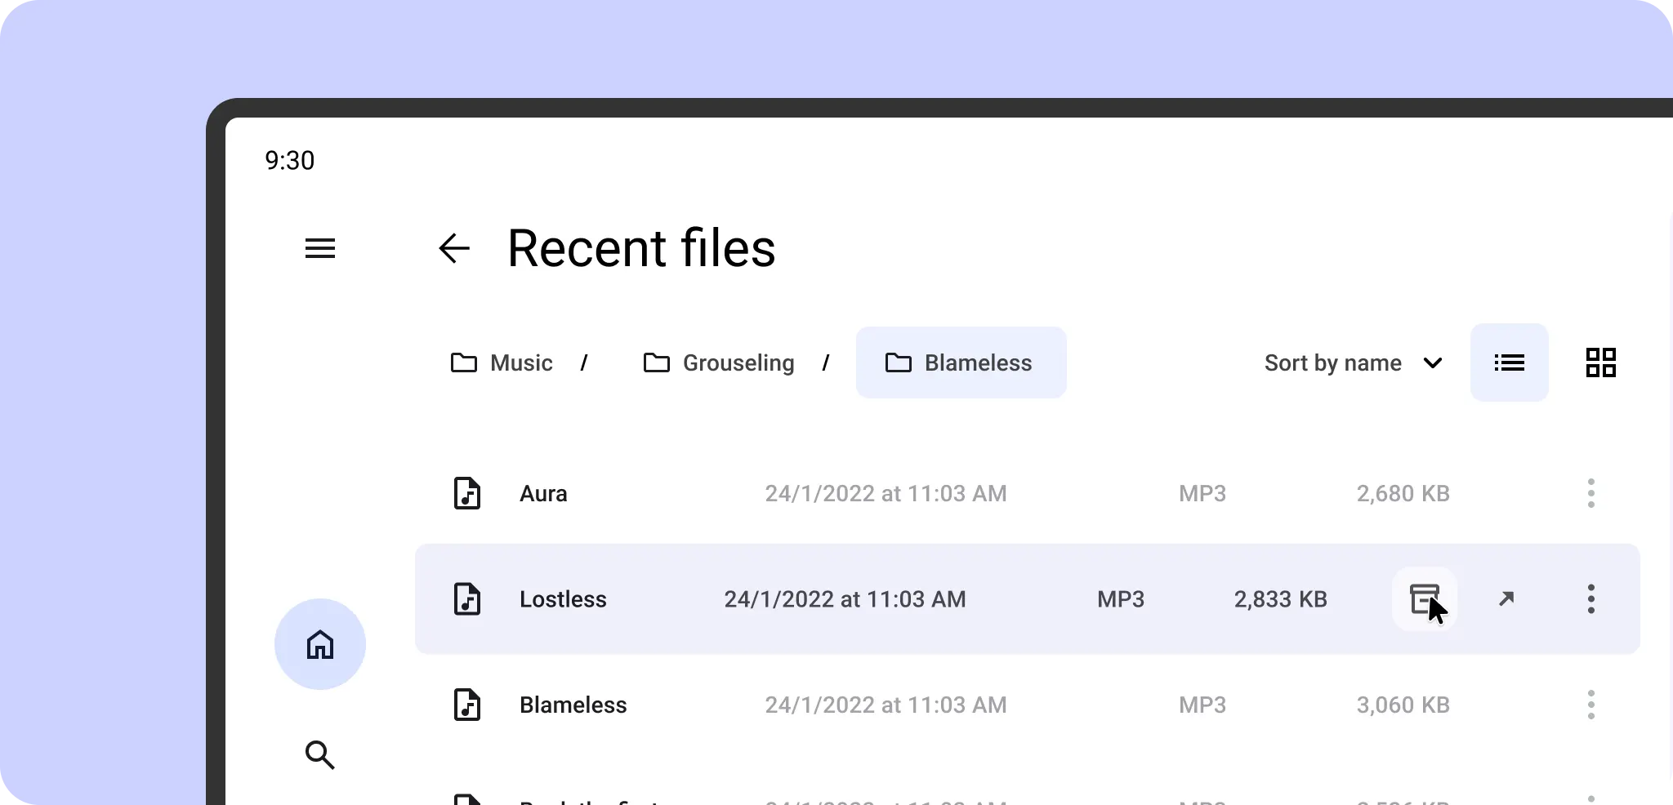Image resolution: width=1673 pixels, height=805 pixels.
Task: Click the archive icon on Lostless row
Action: [x=1424, y=599]
